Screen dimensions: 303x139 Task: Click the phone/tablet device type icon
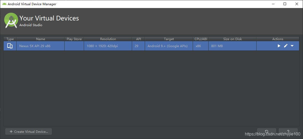(10, 46)
